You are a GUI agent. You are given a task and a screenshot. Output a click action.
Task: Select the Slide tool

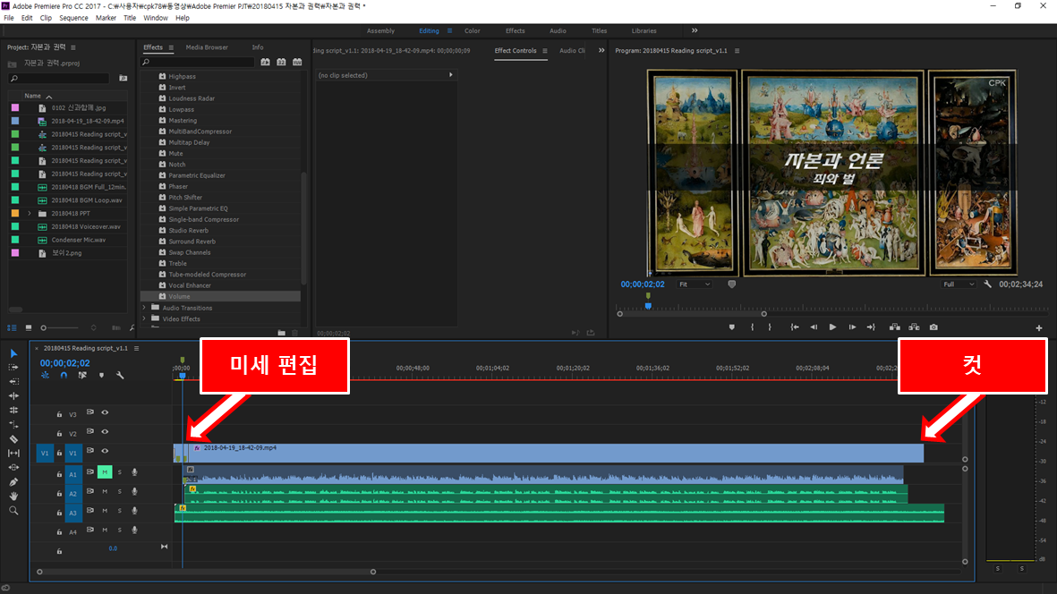click(x=13, y=467)
